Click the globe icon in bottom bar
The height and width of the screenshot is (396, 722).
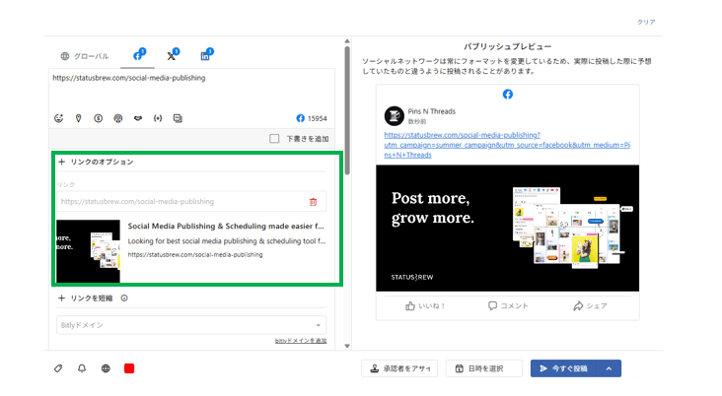tap(106, 368)
